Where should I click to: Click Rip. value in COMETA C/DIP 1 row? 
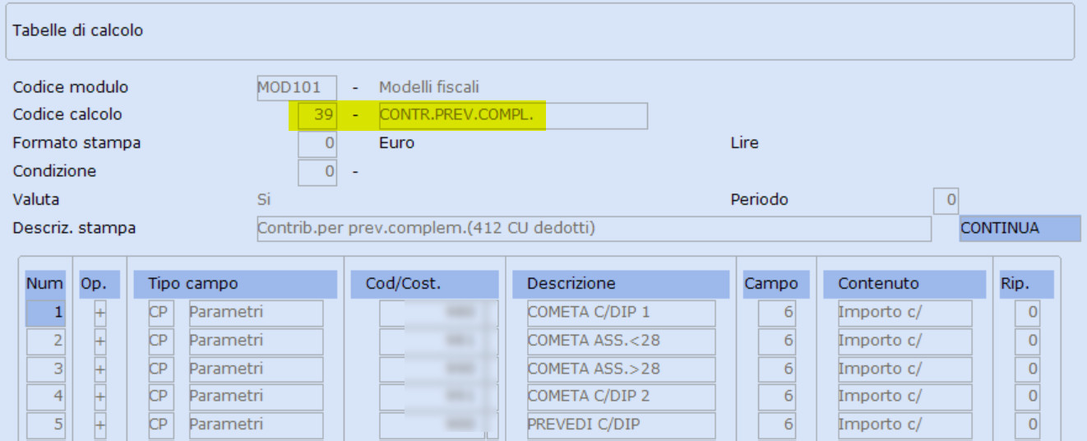1027,313
